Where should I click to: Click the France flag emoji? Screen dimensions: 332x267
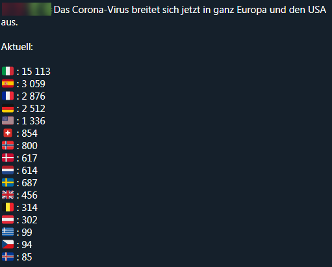click(8, 96)
